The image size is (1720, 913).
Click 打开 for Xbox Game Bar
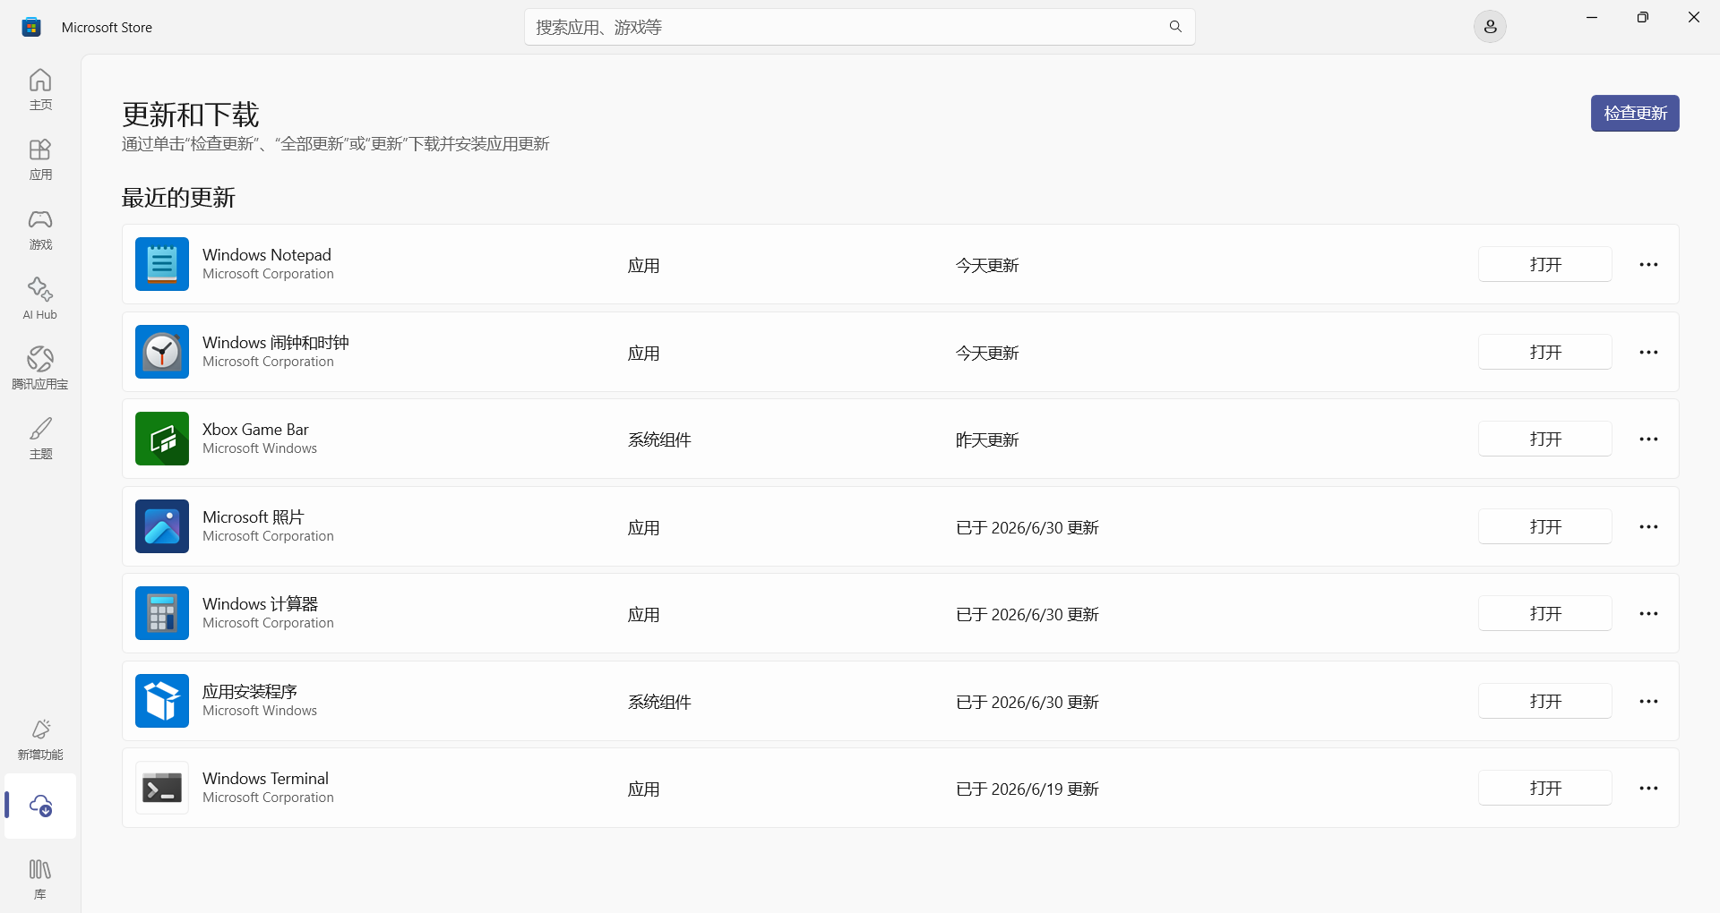(1545, 439)
